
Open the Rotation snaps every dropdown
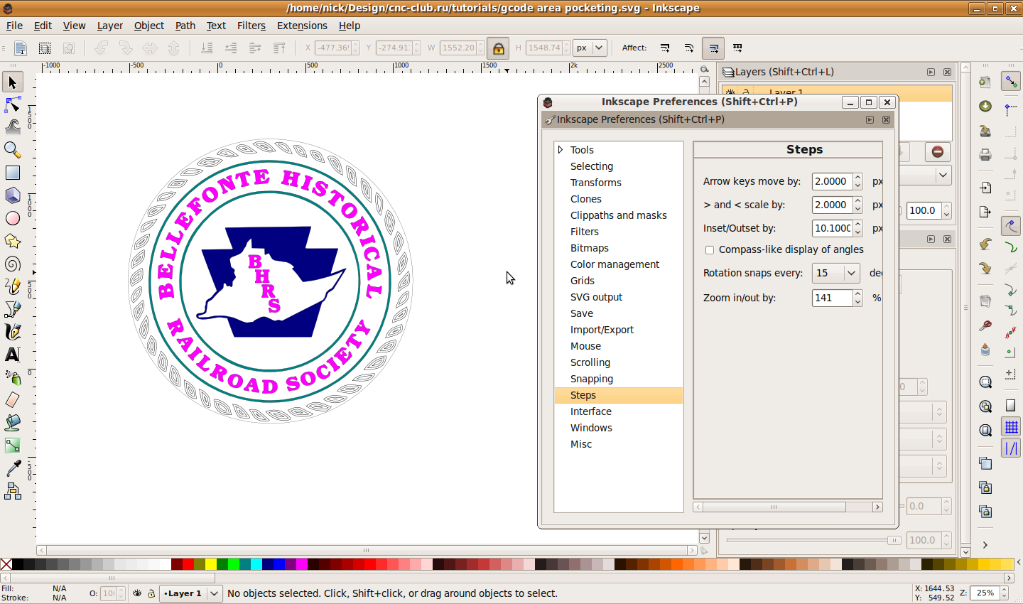click(836, 273)
